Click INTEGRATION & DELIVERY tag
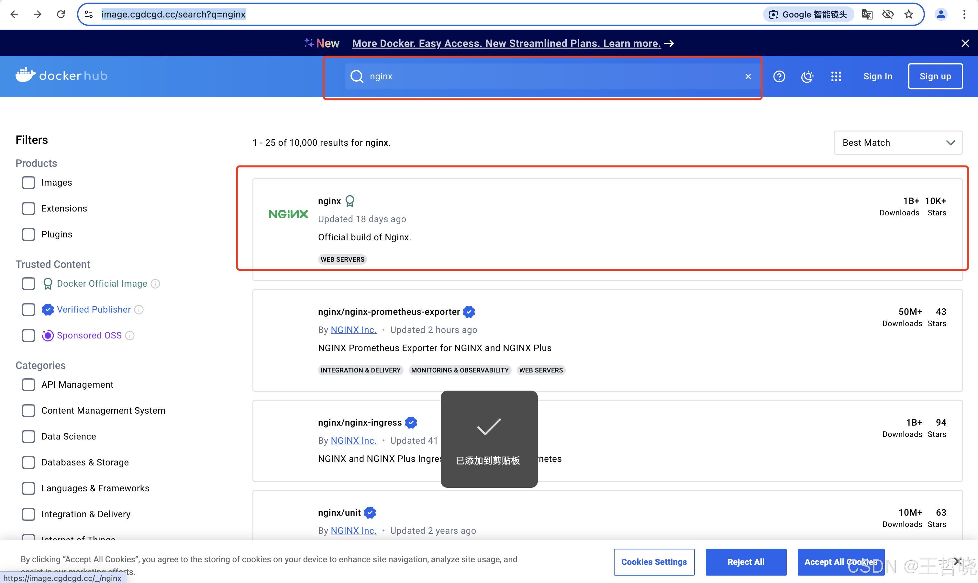978x583 pixels. [x=361, y=370]
